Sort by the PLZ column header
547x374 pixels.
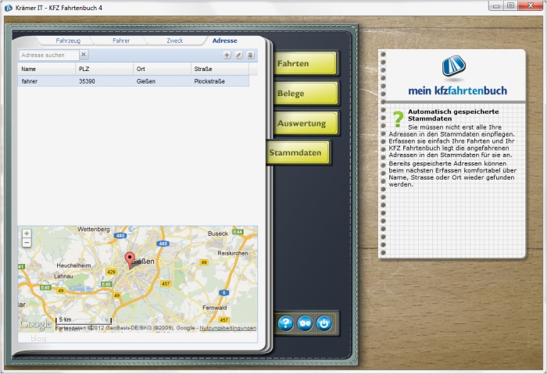pos(104,69)
